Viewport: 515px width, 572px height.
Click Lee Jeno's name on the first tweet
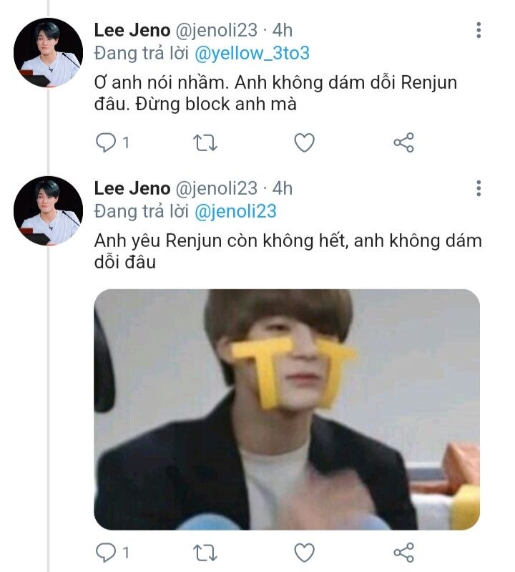pos(132,30)
